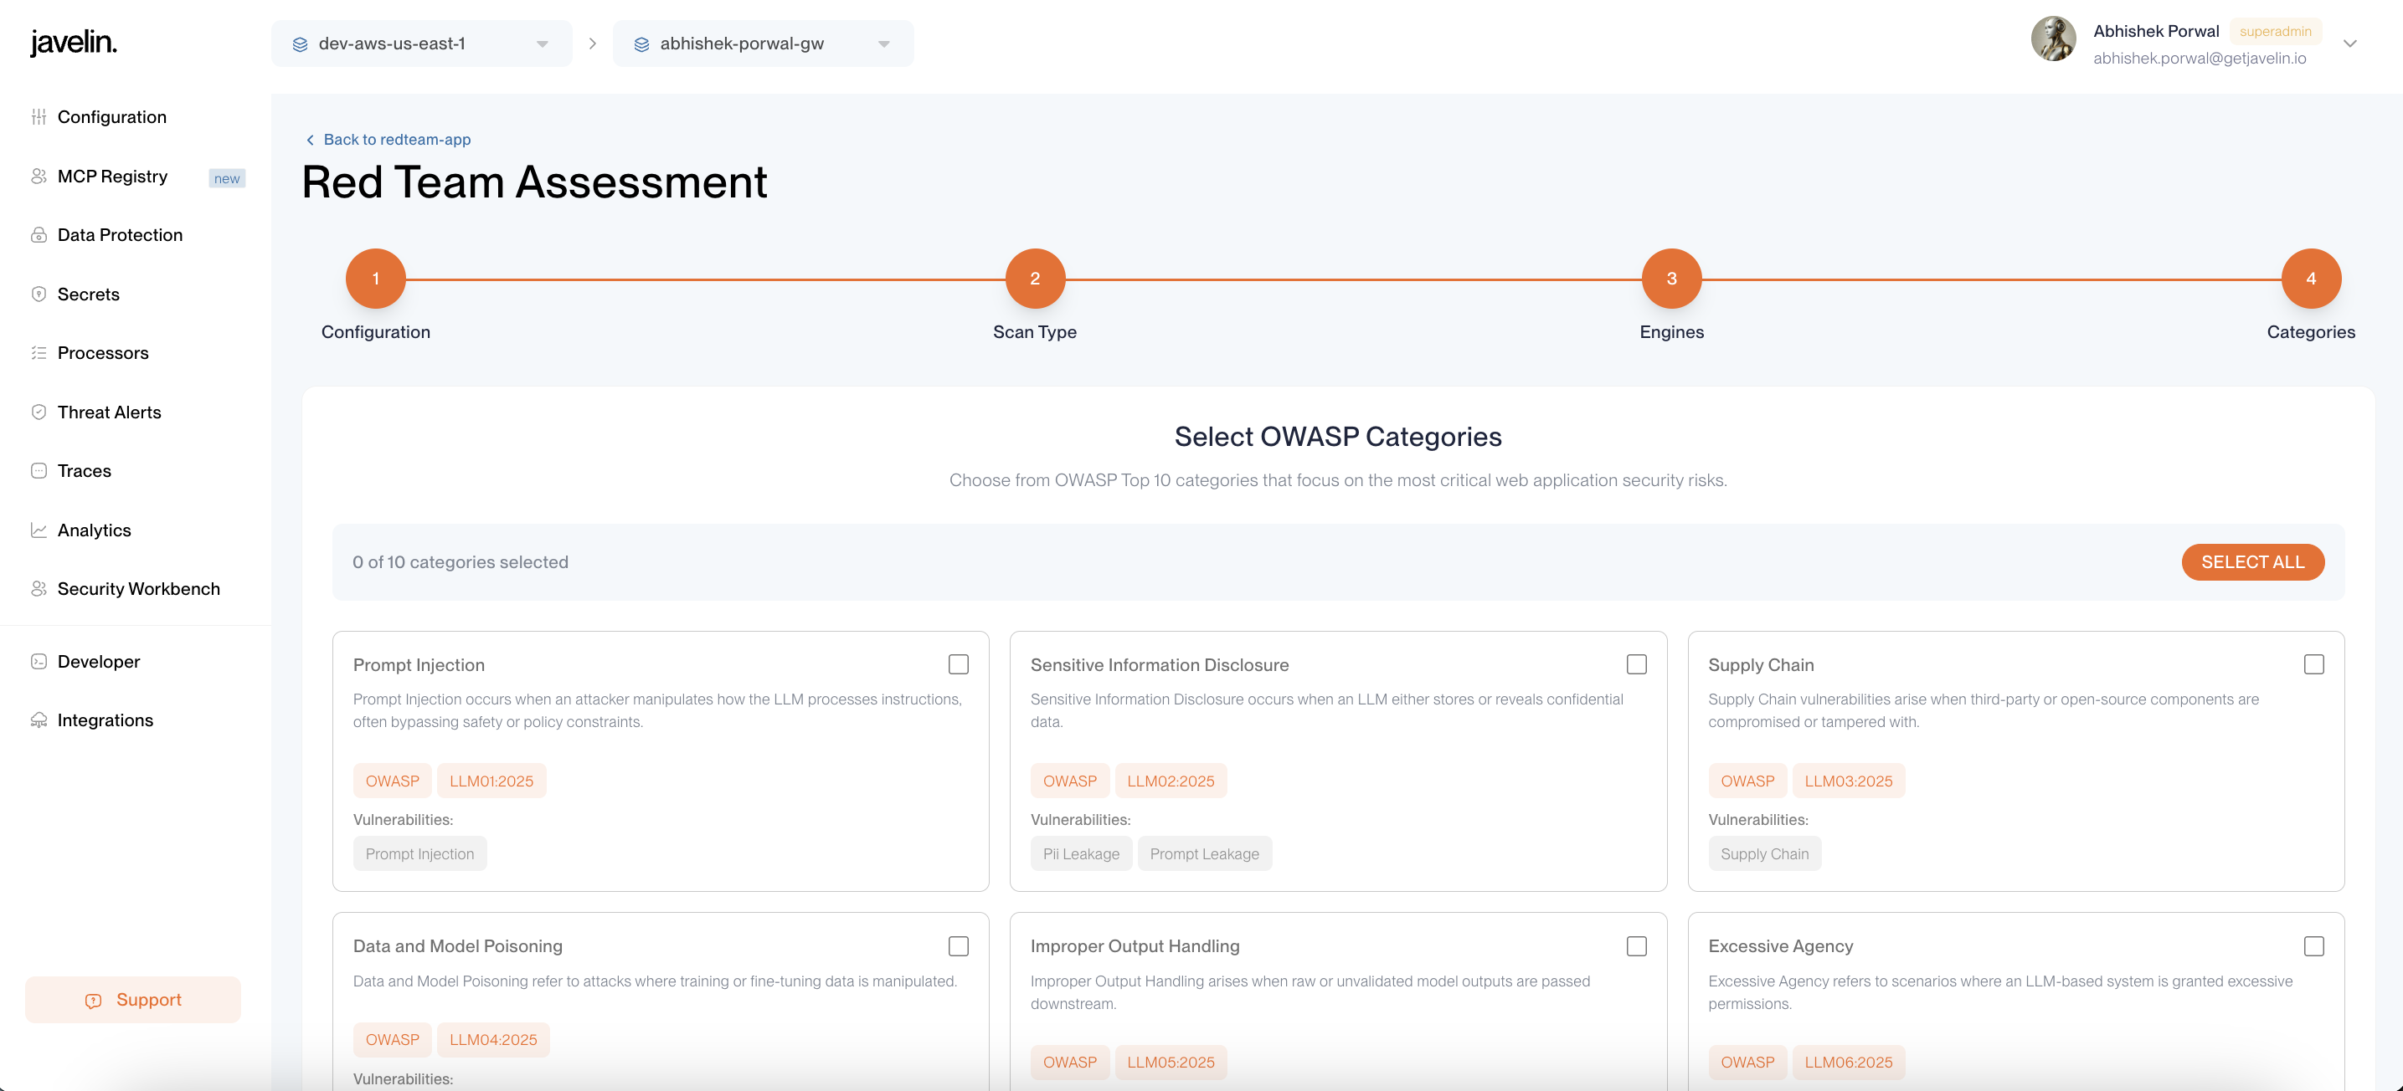
Task: Click the Traces icon in sidebar
Action: click(x=39, y=471)
